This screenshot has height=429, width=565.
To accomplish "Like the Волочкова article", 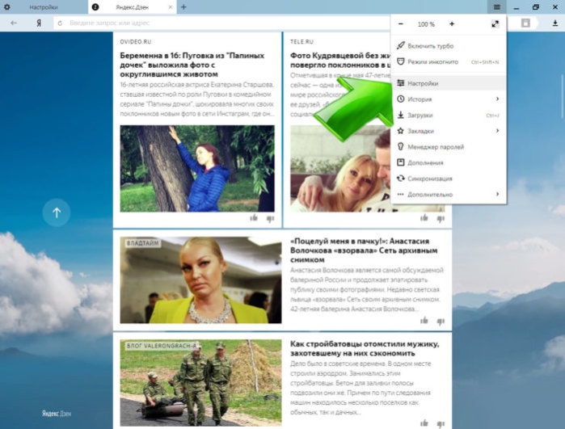I will (x=424, y=320).
